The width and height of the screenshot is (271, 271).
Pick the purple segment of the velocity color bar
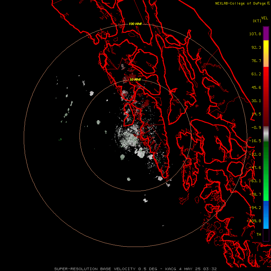click(266, 33)
